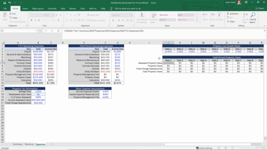267x150 pixels.
Task: Toggle Underline formatting
Action: pyautogui.click(x=39, y=20)
